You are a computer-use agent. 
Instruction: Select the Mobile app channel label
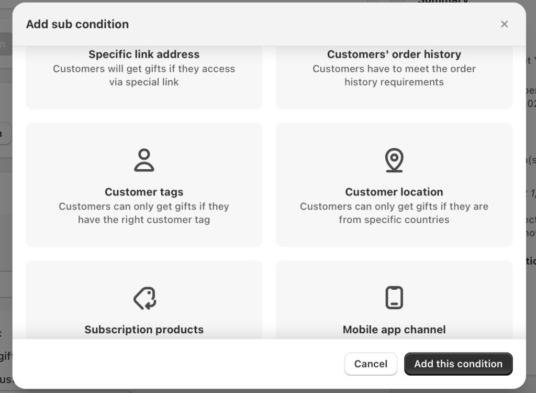point(394,330)
